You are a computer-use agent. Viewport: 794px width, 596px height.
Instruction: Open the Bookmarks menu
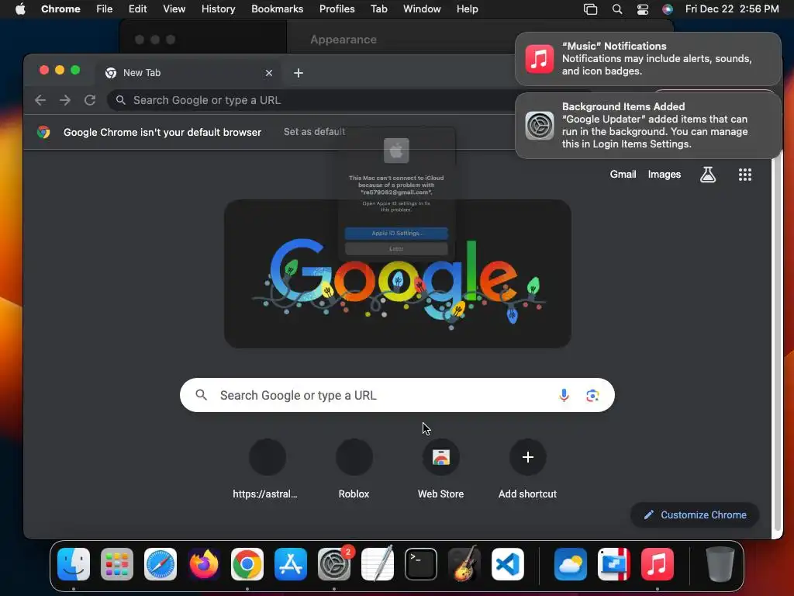point(277,9)
